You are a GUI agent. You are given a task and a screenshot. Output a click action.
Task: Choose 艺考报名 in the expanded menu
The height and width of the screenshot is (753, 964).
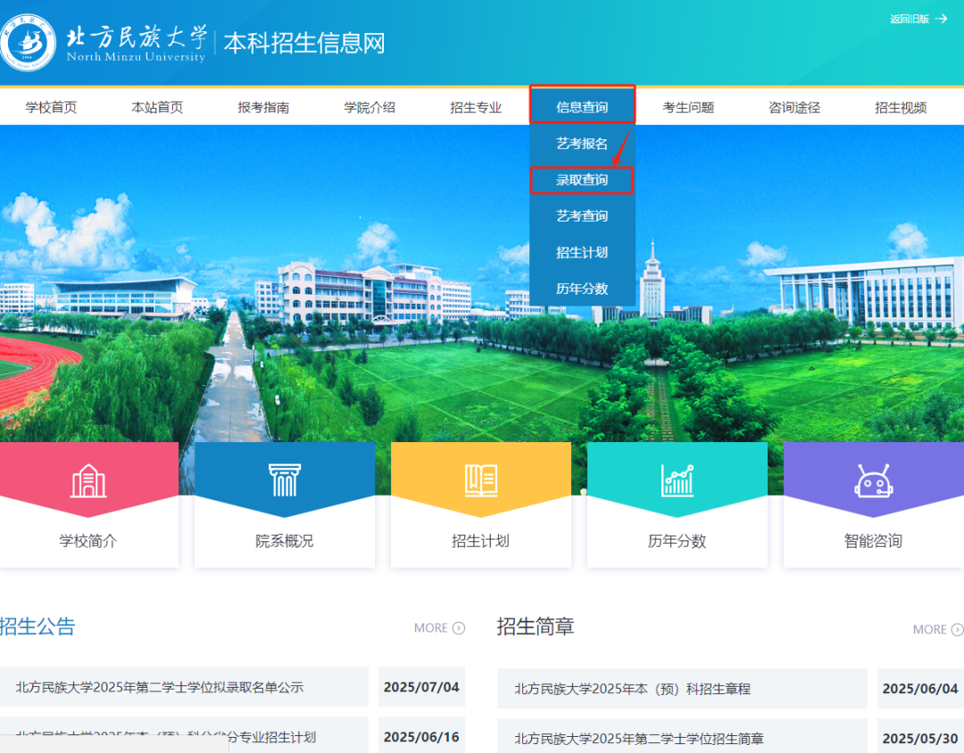[x=582, y=142]
